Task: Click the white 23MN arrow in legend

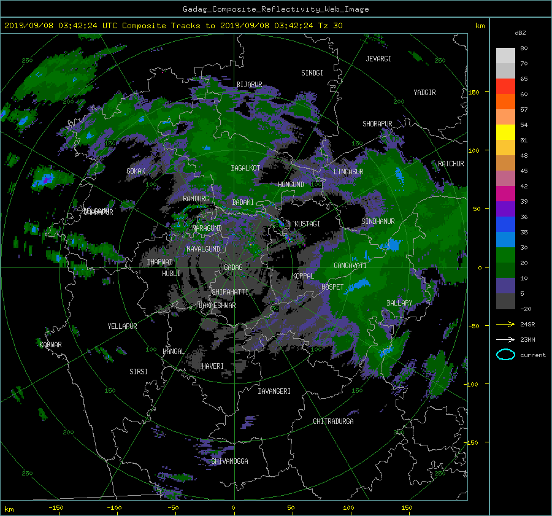Action: [x=505, y=339]
